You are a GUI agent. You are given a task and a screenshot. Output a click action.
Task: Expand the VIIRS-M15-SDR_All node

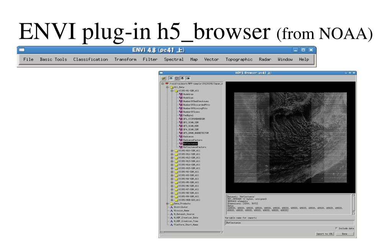pyautogui.click(x=172, y=168)
